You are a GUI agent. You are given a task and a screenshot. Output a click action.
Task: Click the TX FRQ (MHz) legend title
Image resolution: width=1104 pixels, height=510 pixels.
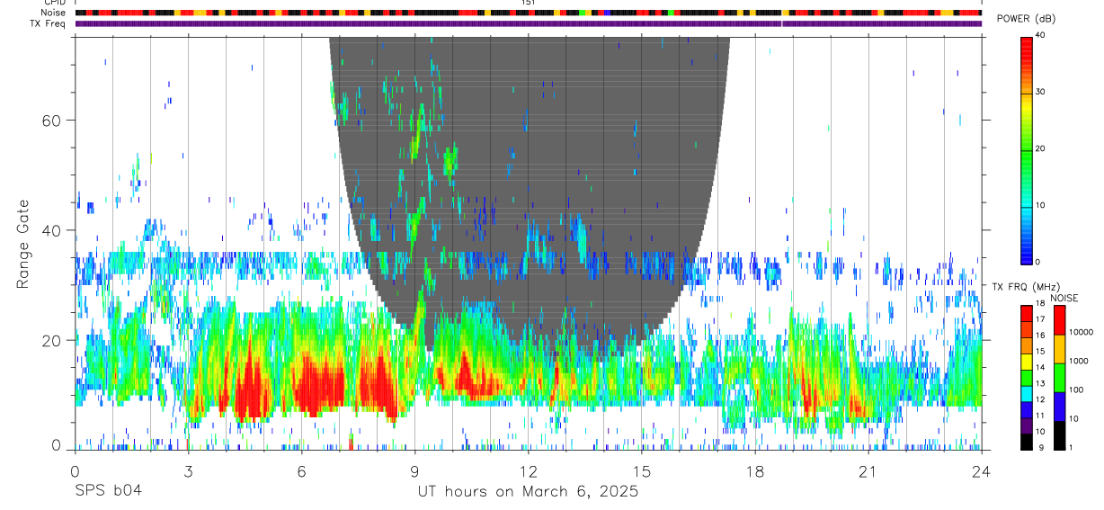click(x=1024, y=286)
